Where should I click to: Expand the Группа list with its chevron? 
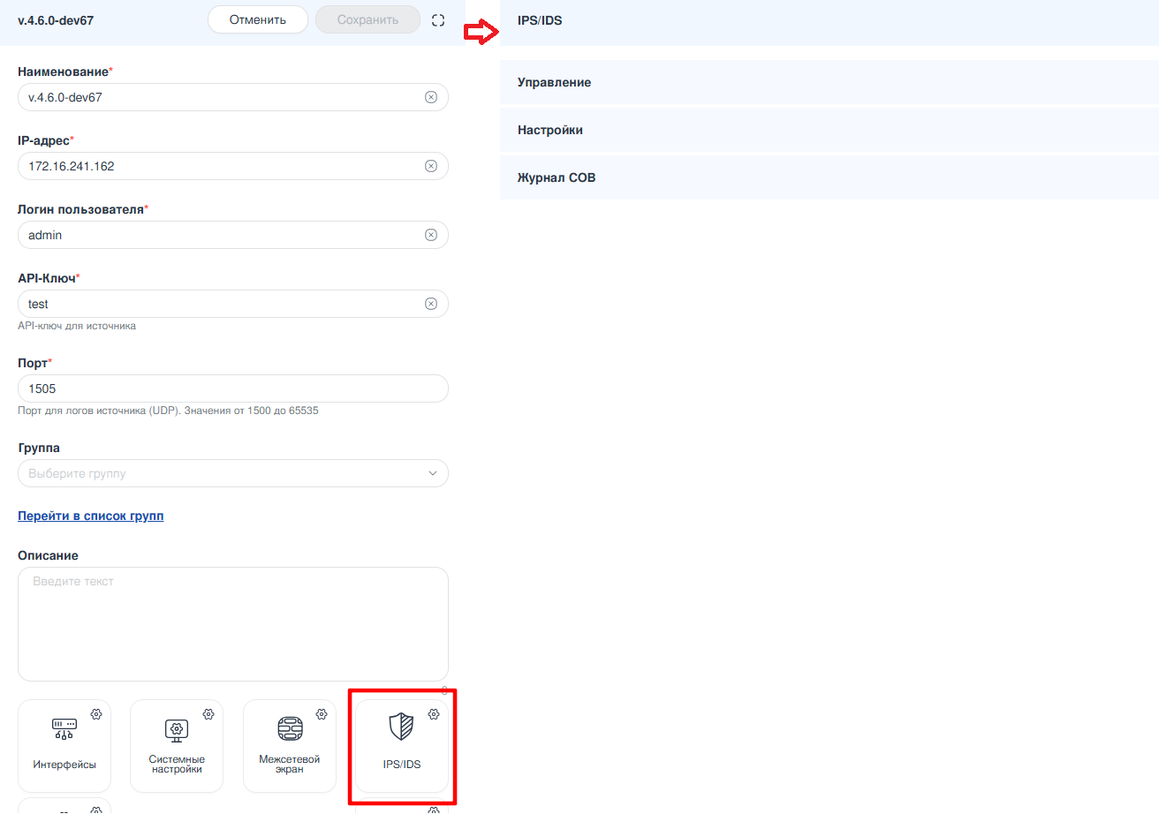[433, 473]
